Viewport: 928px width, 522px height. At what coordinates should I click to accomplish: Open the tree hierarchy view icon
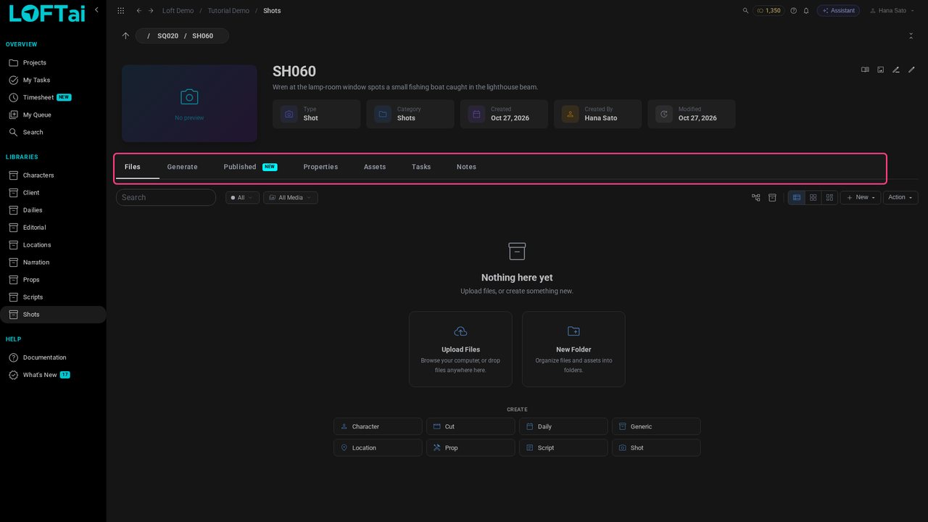point(756,197)
